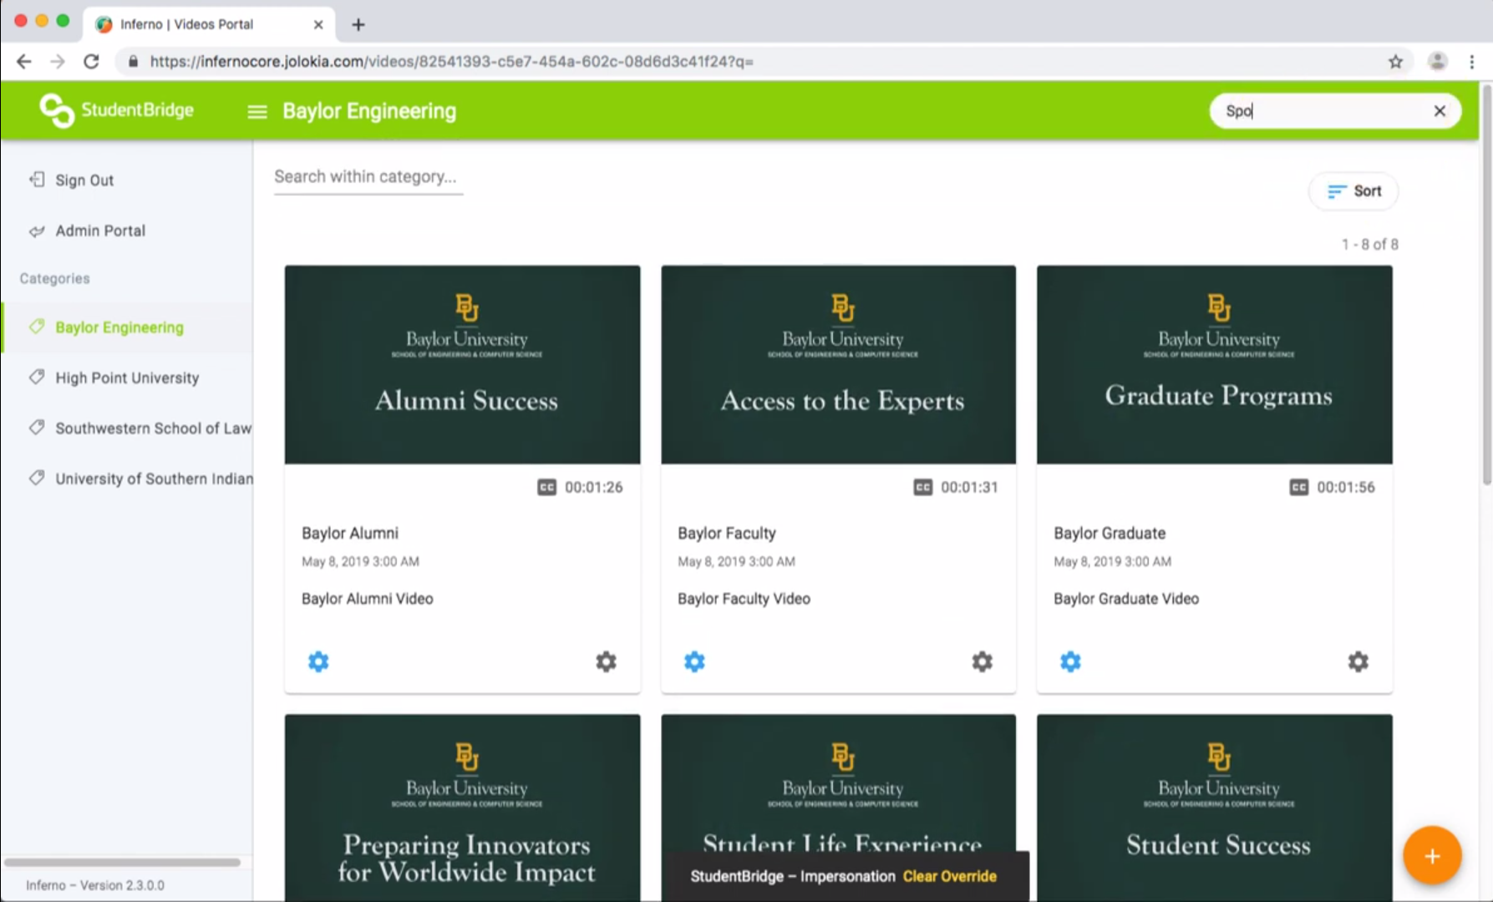Bookmark the page with the star icon

click(1395, 62)
